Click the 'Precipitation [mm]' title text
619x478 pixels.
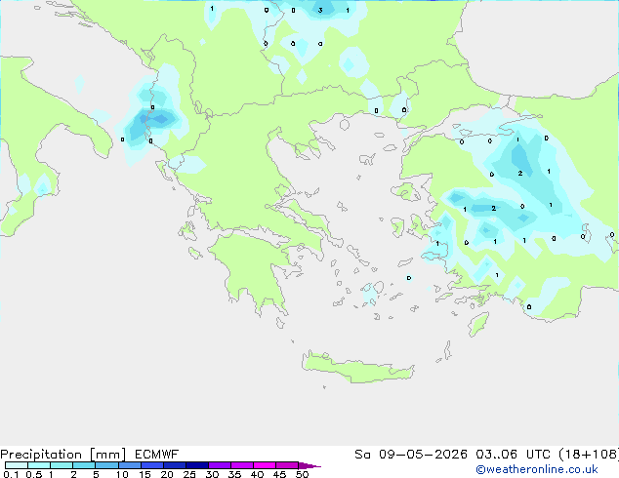click(x=63, y=455)
